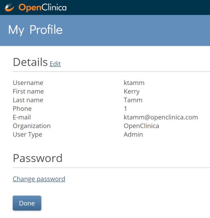Click the Organization value OpenClinica
This screenshot has width=210, height=218.
[x=141, y=126]
